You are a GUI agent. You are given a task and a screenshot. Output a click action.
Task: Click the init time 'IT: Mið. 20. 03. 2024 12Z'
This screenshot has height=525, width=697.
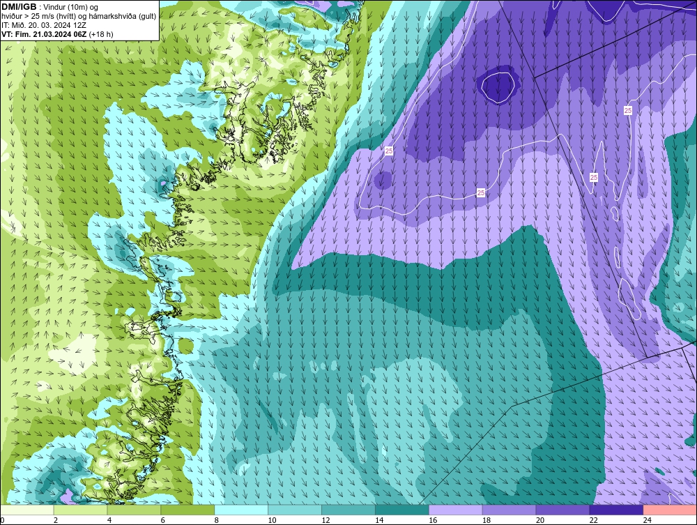coord(43,25)
